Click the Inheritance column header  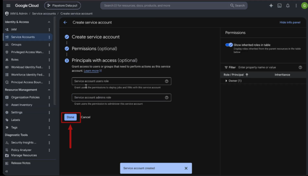tap(282, 74)
